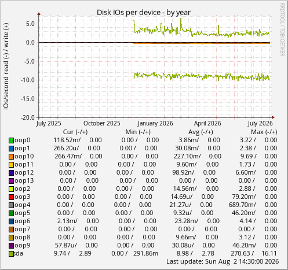
Task: Click loop4 max value '689.70m/'
Action: [242, 205]
